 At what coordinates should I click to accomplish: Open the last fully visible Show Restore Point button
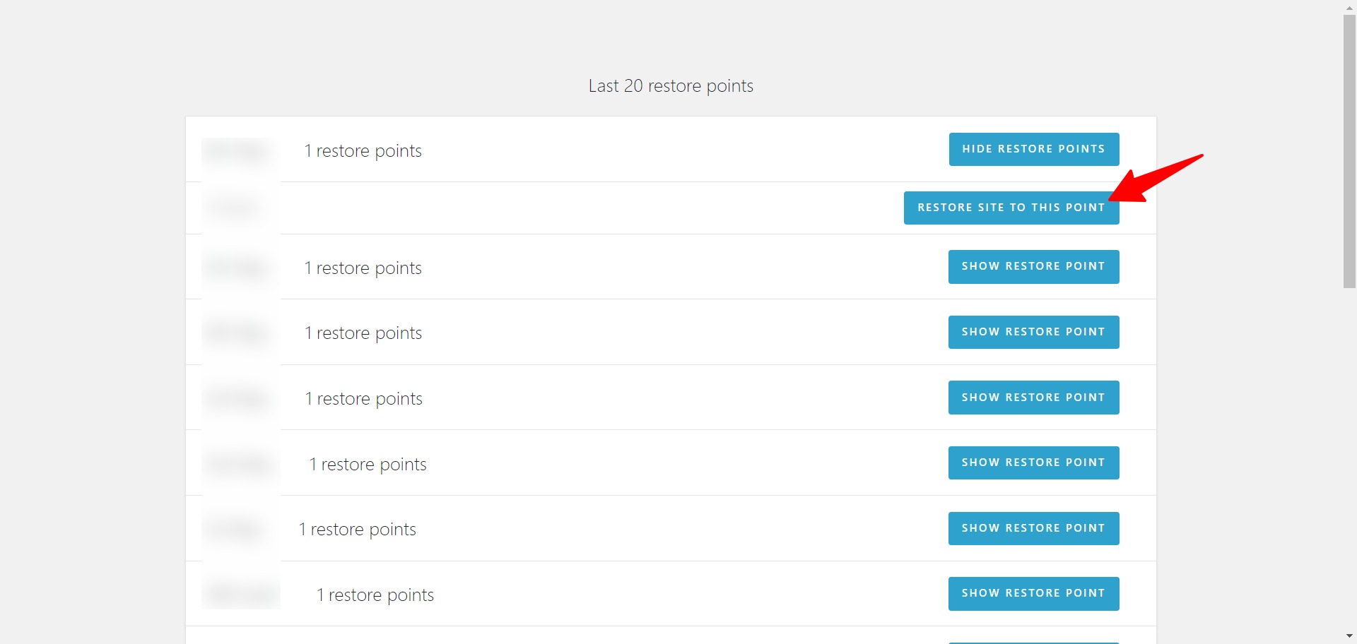1034,593
